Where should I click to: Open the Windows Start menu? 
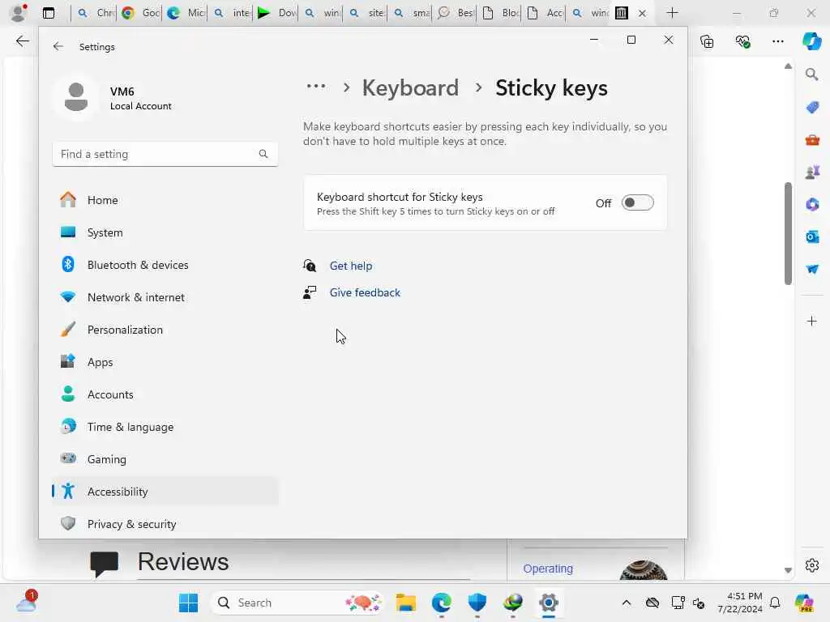188,603
